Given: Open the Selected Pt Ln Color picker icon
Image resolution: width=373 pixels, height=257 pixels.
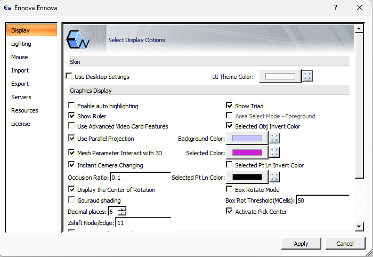Looking at the screenshot, I should click(x=274, y=177).
